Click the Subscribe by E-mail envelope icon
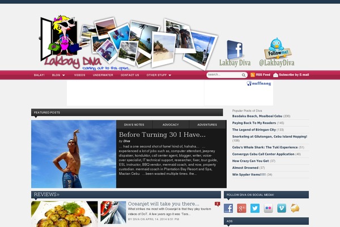Image resolution: width=340 pixels, height=227 pixels. [x=275, y=75]
